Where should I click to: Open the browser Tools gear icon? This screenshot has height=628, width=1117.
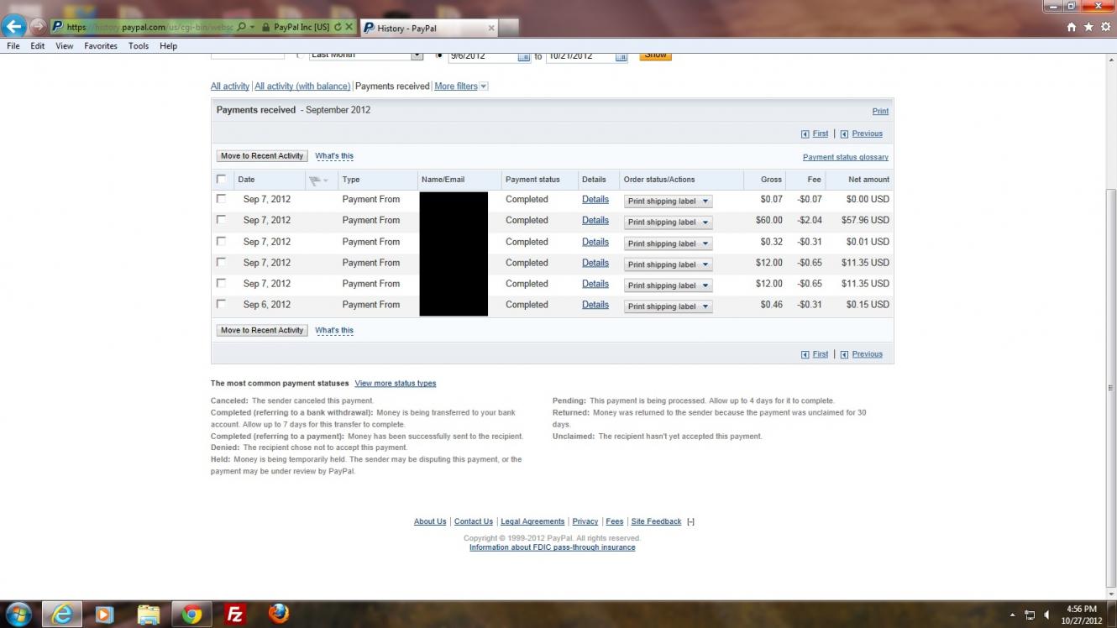point(1105,27)
